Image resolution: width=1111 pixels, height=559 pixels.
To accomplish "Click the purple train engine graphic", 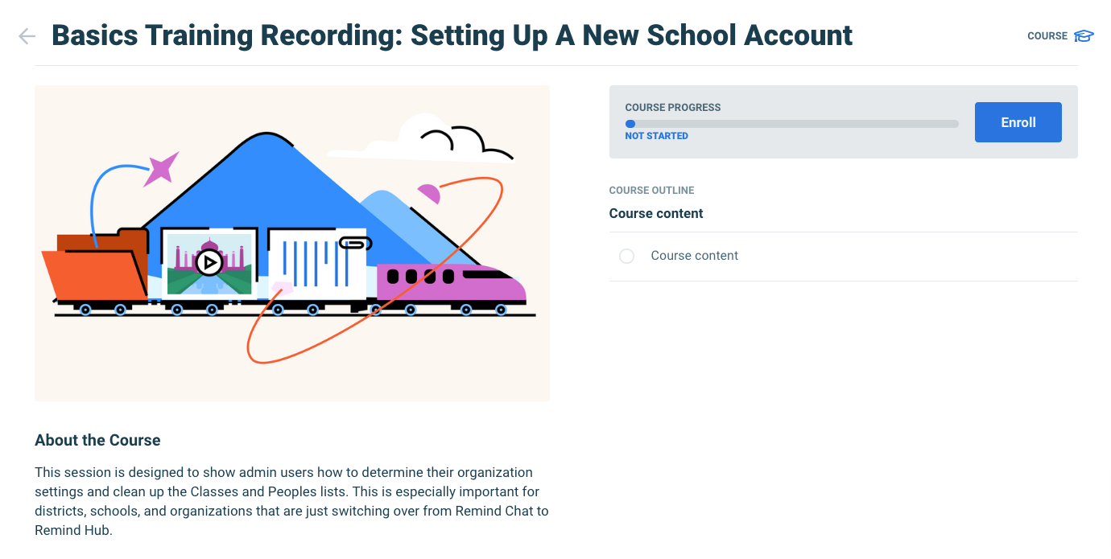I will pos(451,282).
